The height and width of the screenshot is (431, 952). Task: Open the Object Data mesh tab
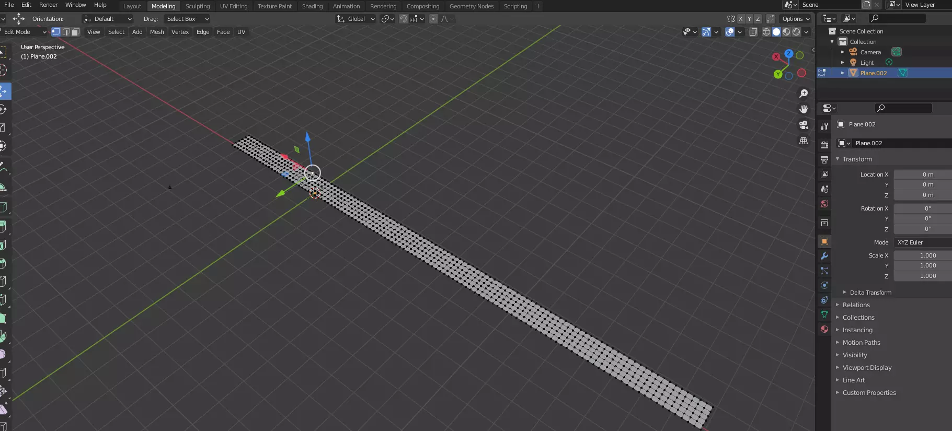[x=824, y=314]
